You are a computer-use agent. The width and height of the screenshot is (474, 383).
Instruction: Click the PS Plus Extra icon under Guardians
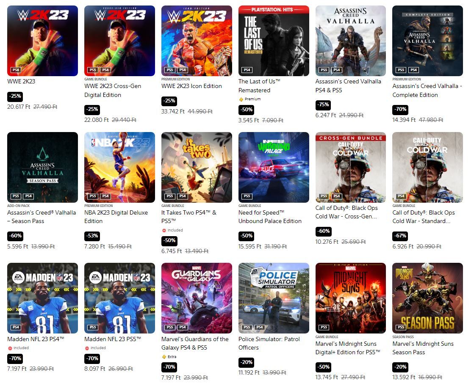click(x=164, y=357)
